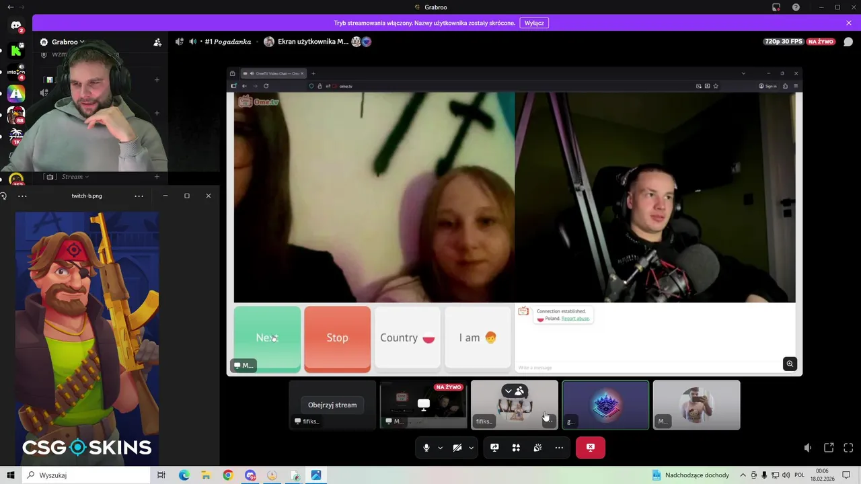
Task: Click the speaker icon before #1 Pogadanka
Action: click(193, 42)
